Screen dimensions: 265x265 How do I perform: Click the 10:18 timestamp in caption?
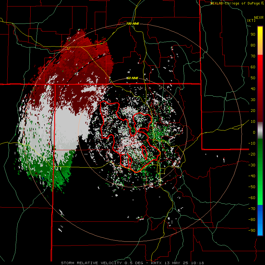click(197, 263)
